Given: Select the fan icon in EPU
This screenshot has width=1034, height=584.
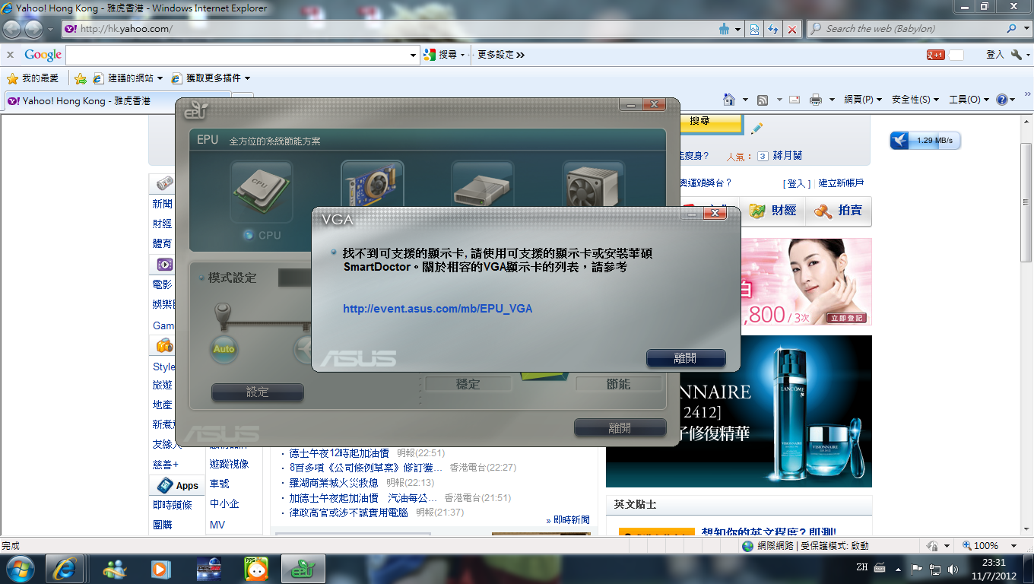Looking at the screenshot, I should point(594,183).
